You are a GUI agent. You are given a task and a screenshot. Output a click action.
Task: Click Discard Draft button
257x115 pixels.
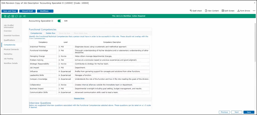[x=27, y=11]
